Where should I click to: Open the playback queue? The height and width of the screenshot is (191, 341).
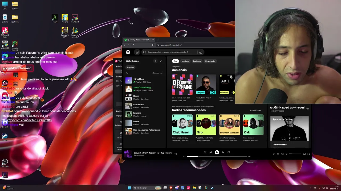coord(278,154)
